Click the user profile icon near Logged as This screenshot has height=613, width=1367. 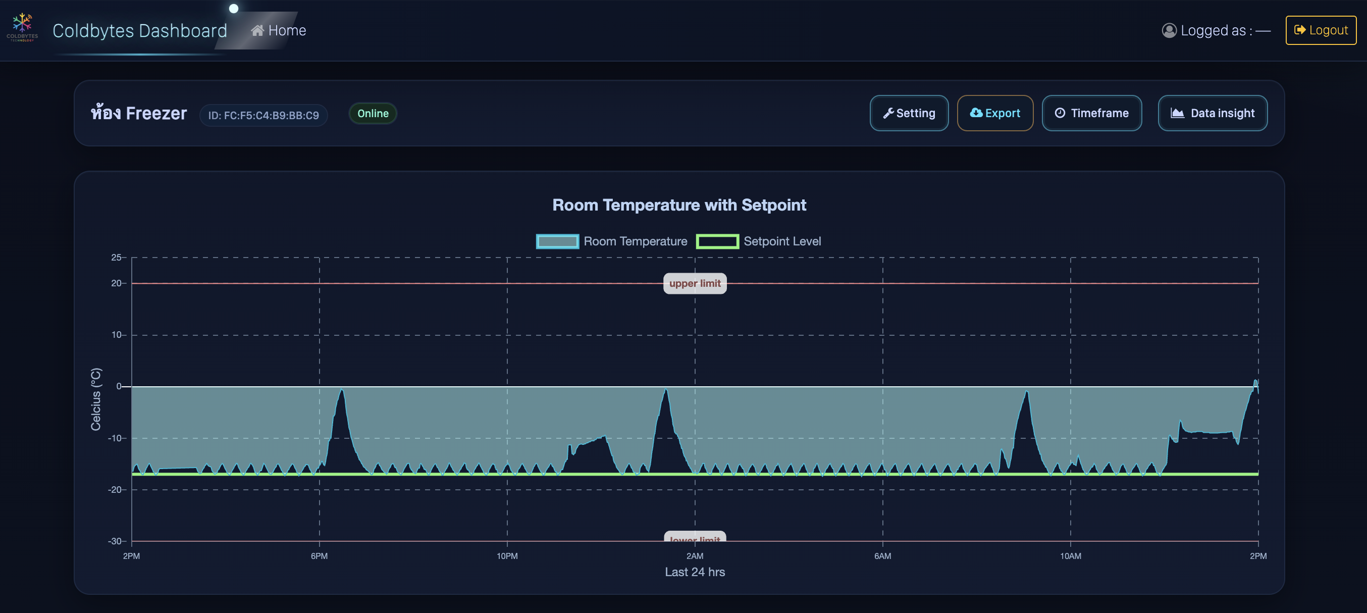(x=1169, y=31)
